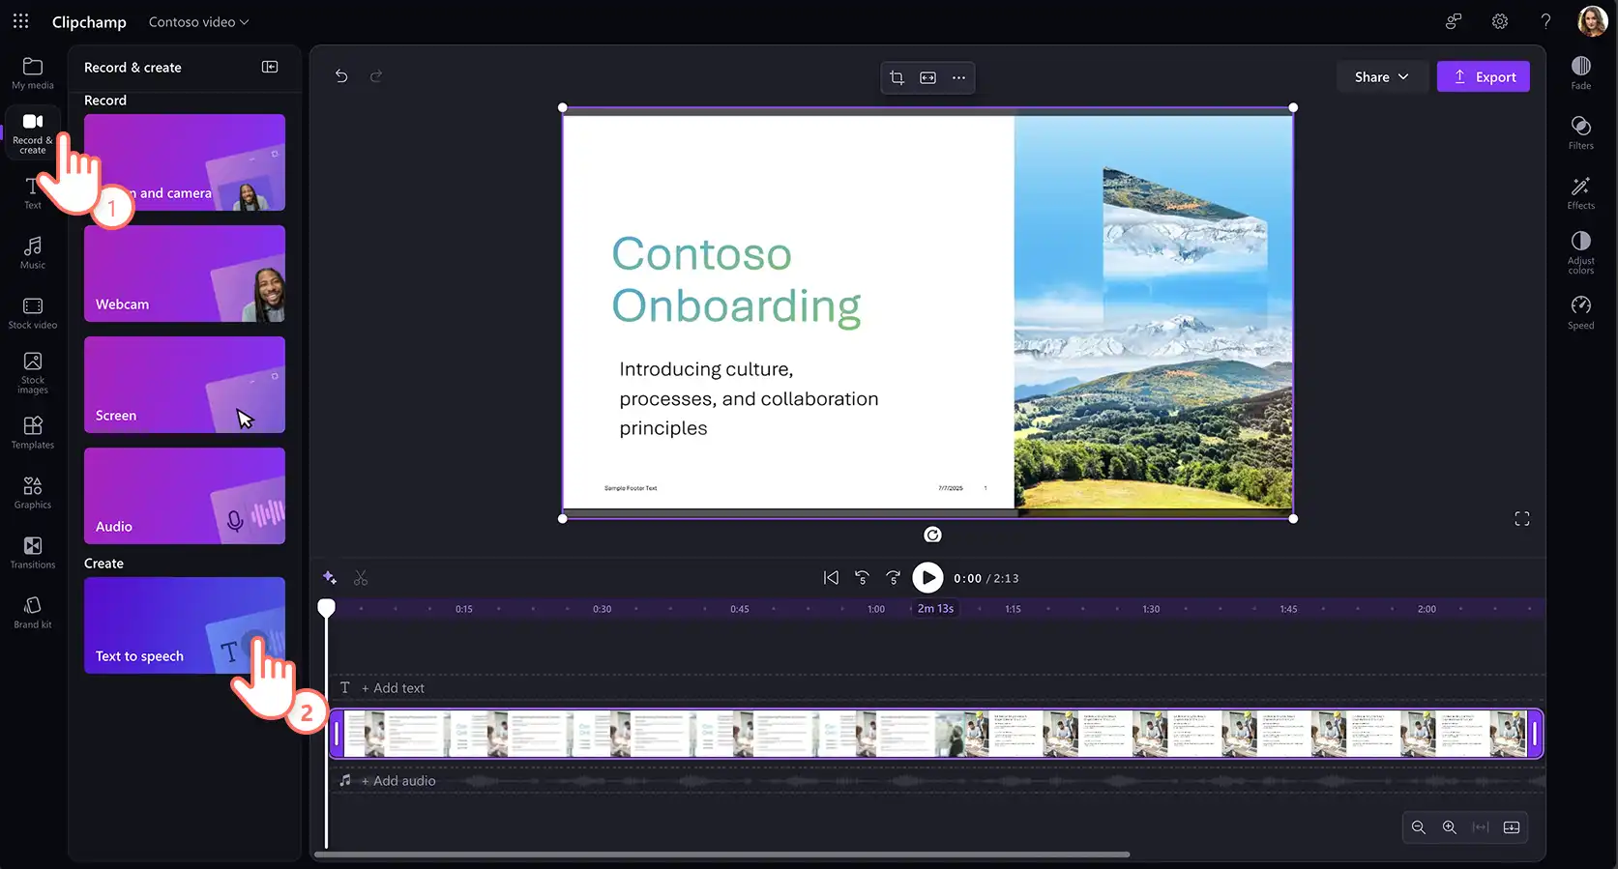Viewport: 1618px width, 869px height.
Task: Skip to the beginning of the video
Action: pyautogui.click(x=831, y=578)
